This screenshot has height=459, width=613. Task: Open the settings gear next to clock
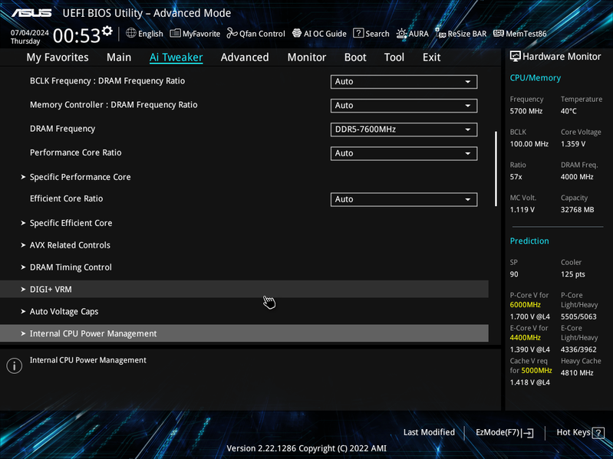[x=107, y=31]
